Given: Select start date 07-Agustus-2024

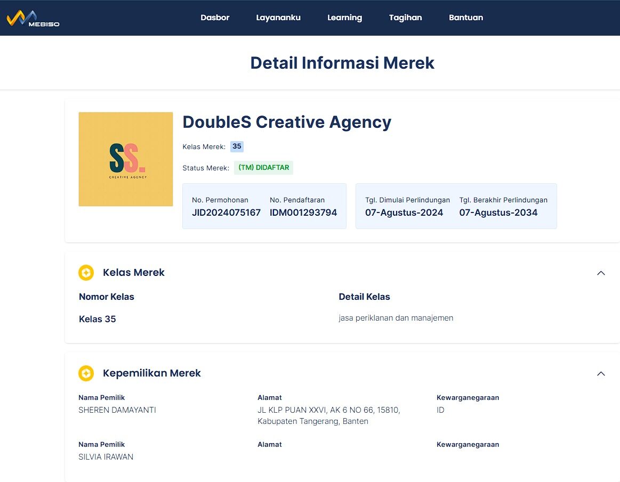Looking at the screenshot, I should click(x=404, y=213).
